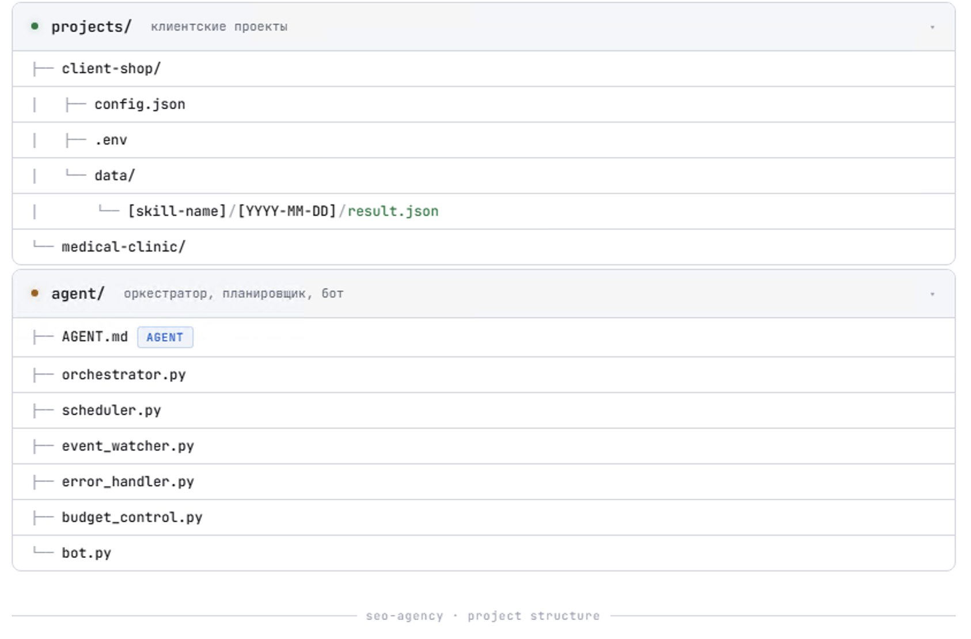971x639 pixels.
Task: Select the medical-clinic/ folder
Action: coord(484,247)
